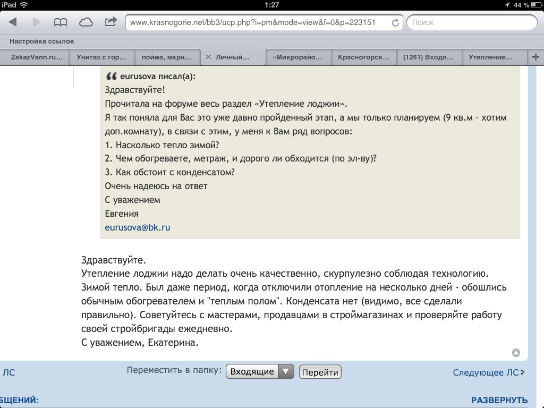
Task: Go to Следующее ЛС link
Action: 486,372
